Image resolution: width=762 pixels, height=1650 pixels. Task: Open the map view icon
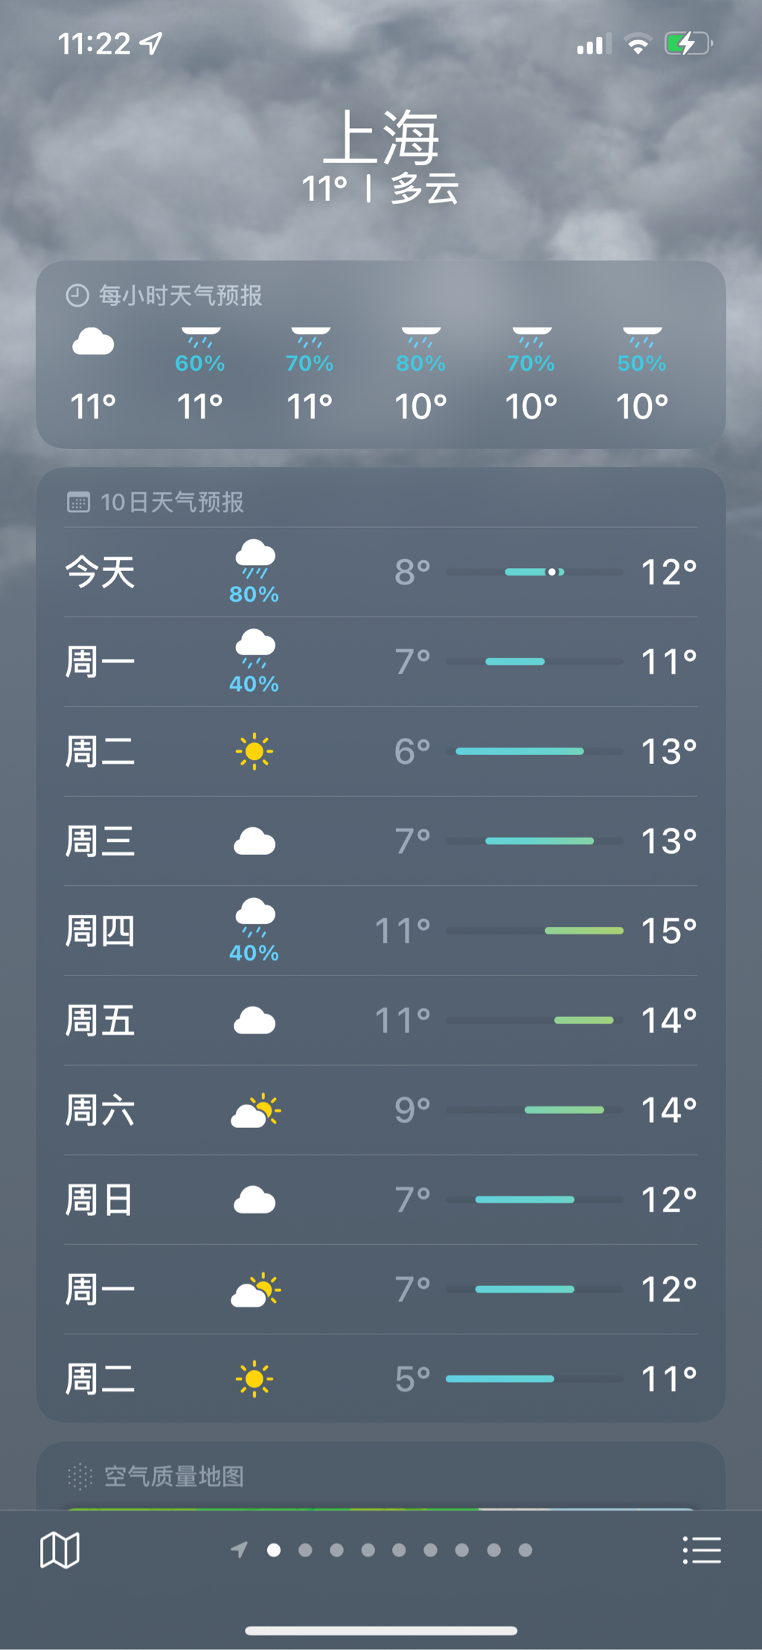[60, 1550]
